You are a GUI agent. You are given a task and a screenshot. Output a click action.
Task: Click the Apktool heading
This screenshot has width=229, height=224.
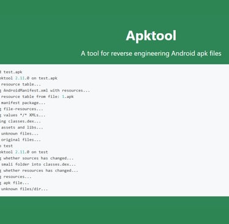(x=151, y=35)
